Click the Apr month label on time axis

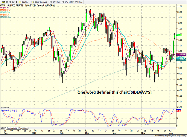tap(115, 133)
